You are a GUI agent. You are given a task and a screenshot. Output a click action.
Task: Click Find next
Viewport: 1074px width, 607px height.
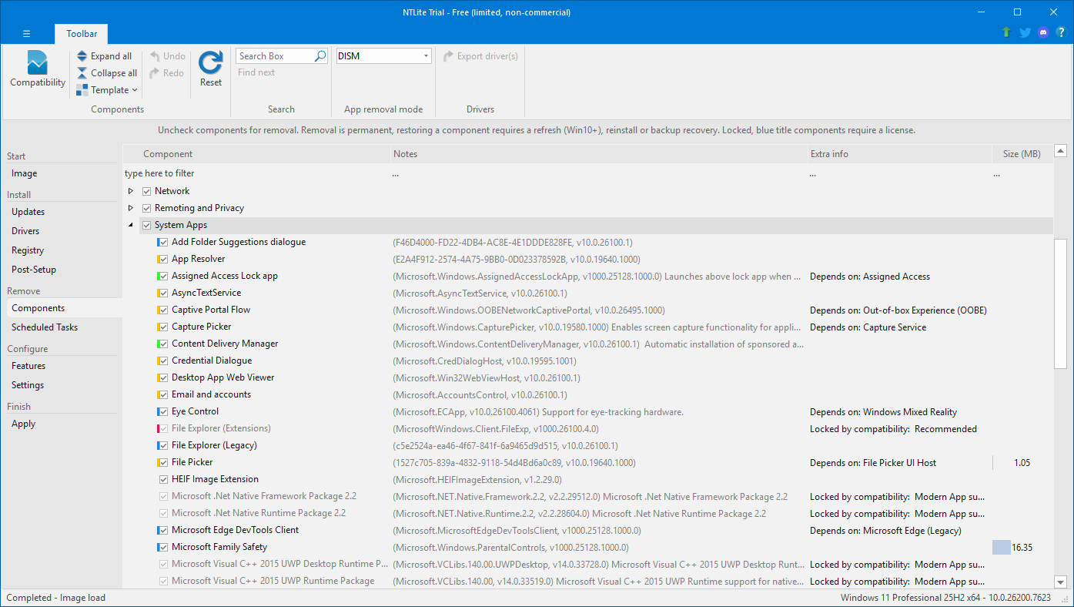coord(256,72)
